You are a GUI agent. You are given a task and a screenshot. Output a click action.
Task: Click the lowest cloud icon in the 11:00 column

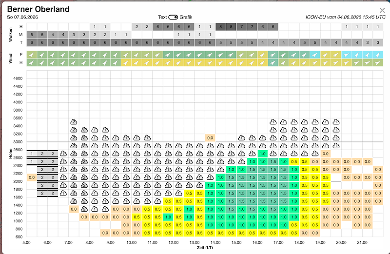157,201
